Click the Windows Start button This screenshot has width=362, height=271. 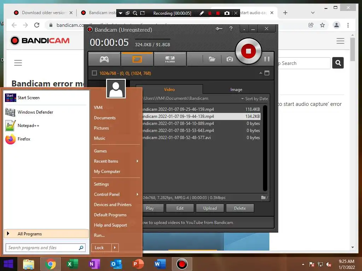tap(8, 264)
